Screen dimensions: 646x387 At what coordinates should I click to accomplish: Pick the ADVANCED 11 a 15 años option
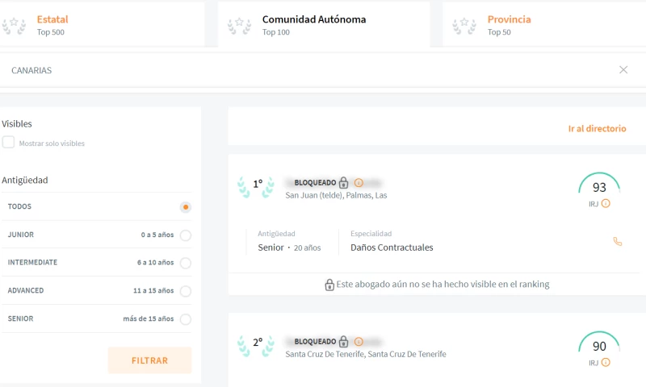click(x=186, y=291)
